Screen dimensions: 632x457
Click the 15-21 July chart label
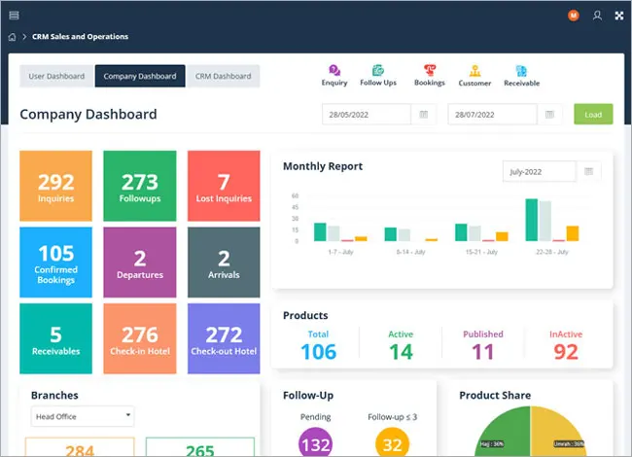click(481, 252)
